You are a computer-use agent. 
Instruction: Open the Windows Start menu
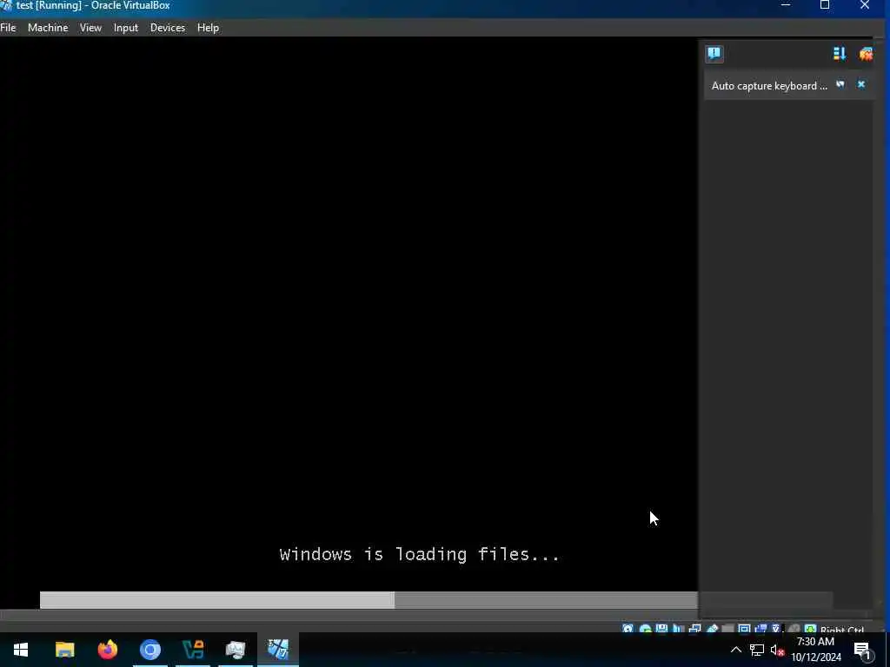(21, 650)
